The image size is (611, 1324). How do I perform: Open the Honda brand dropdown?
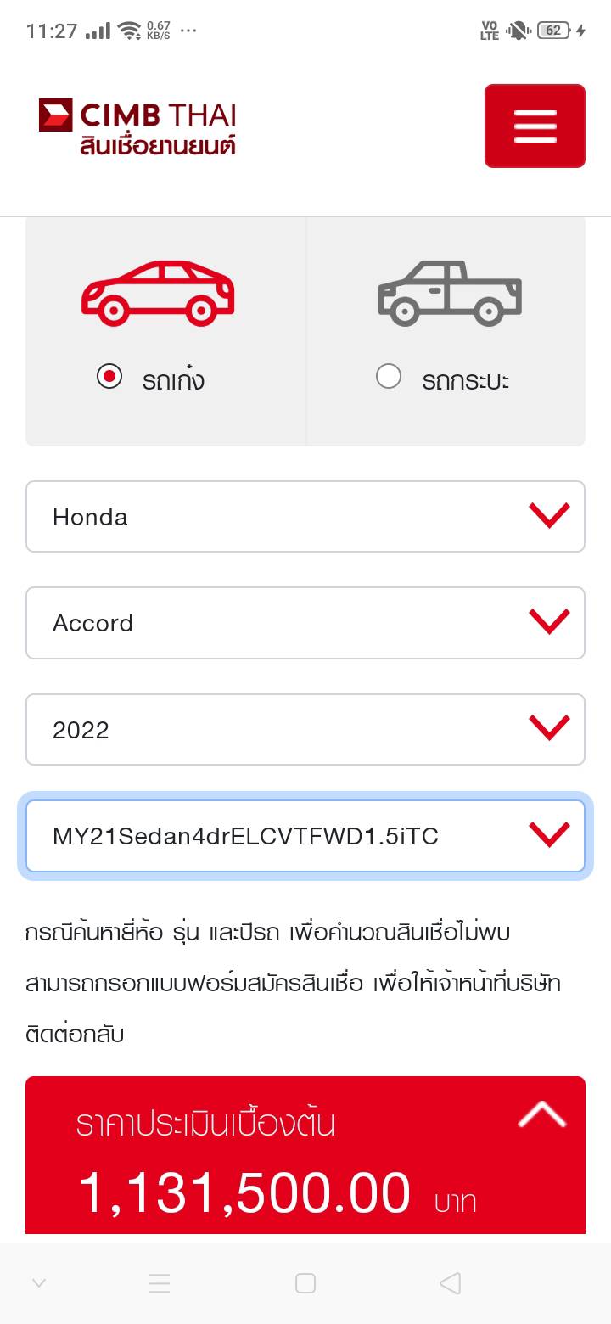305,517
